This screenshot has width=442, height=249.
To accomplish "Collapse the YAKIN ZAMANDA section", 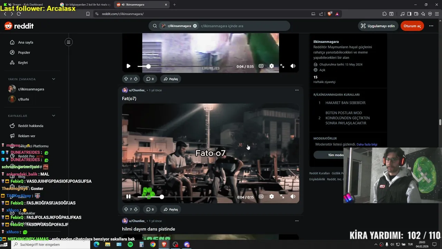I will (54, 79).
